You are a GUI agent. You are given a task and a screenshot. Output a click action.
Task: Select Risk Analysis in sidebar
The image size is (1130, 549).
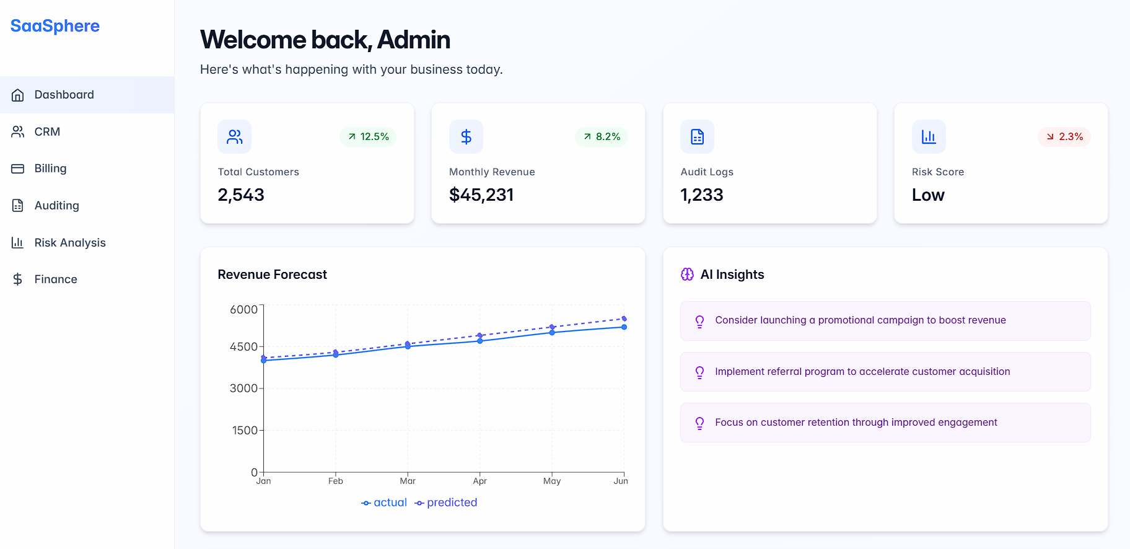87,243
